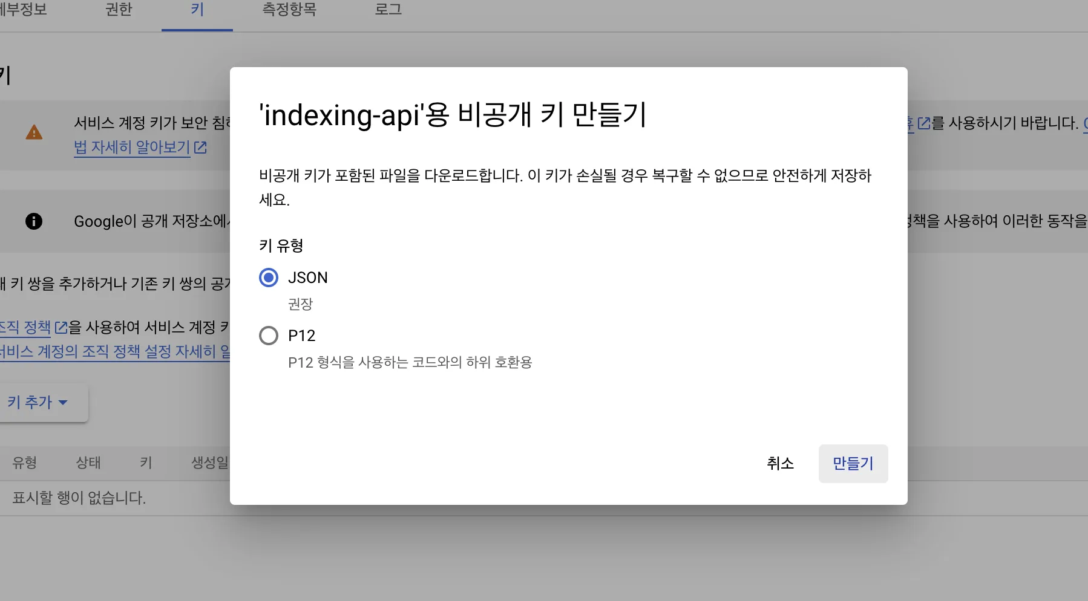1088x601 pixels.
Task: Select the P12 key type radio button
Action: [x=269, y=336]
